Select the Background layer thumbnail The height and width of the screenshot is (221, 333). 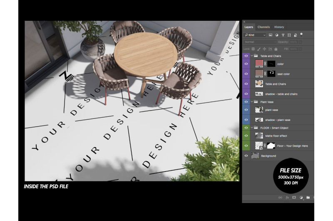tap(255, 156)
